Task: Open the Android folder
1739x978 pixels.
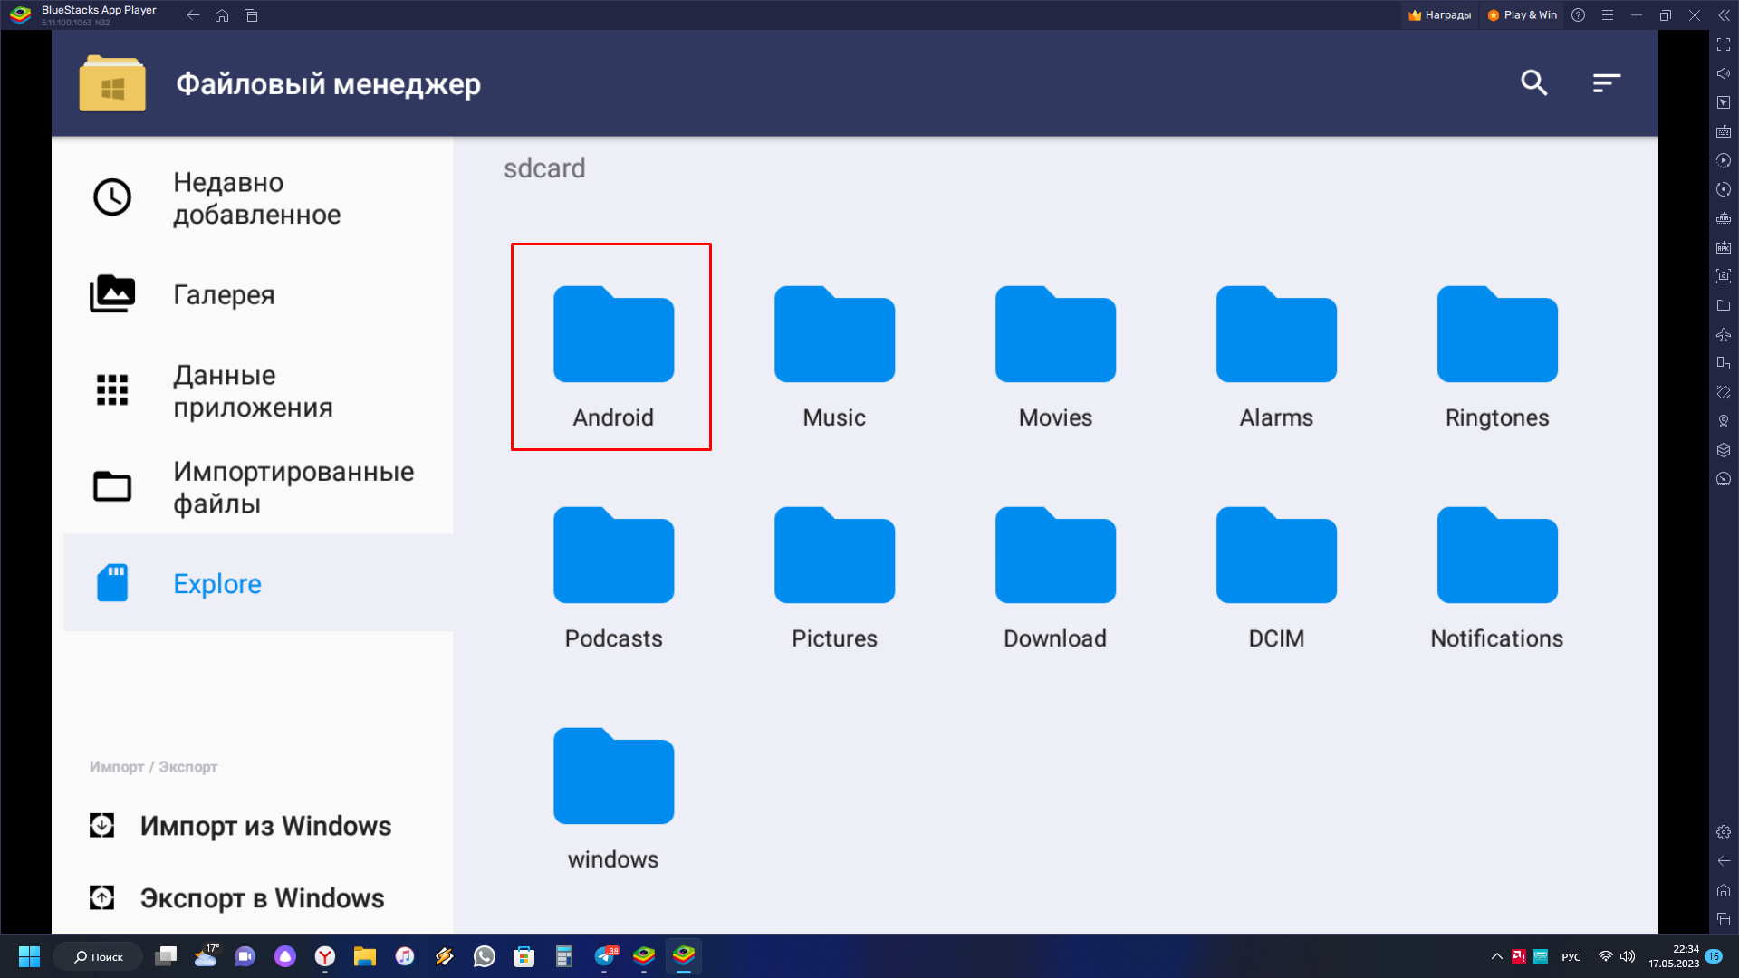Action: point(612,345)
